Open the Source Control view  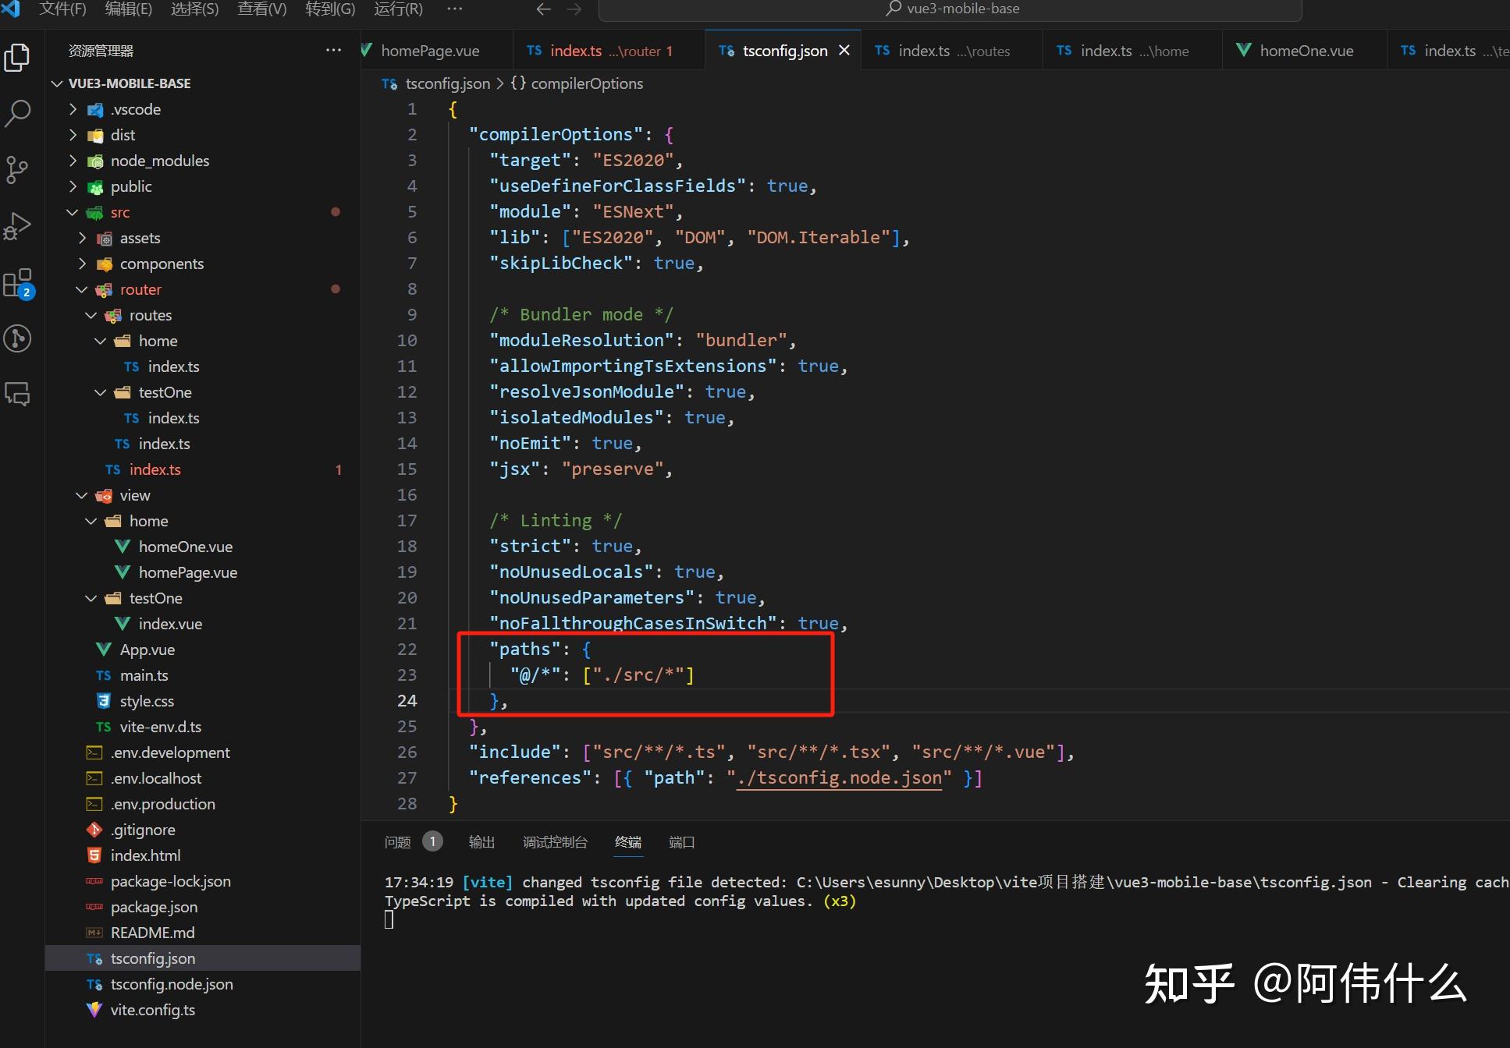18,169
